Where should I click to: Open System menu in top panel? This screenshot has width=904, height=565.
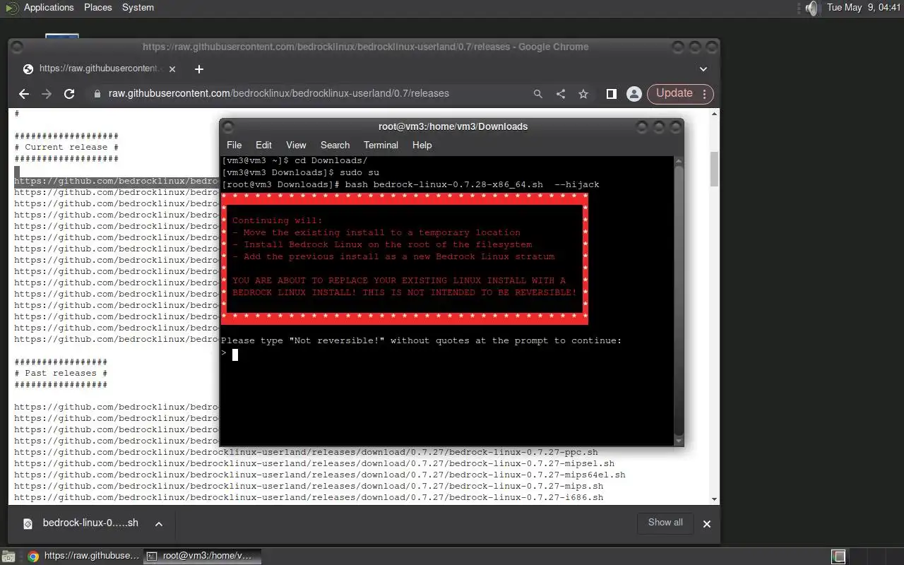pyautogui.click(x=138, y=8)
